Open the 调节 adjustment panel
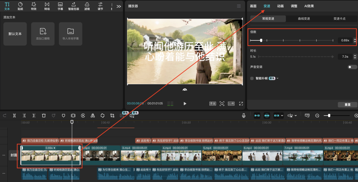The width and height of the screenshot is (358, 182). [x=100, y=6]
